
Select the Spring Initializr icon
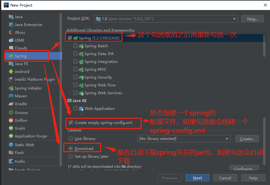point(11,88)
